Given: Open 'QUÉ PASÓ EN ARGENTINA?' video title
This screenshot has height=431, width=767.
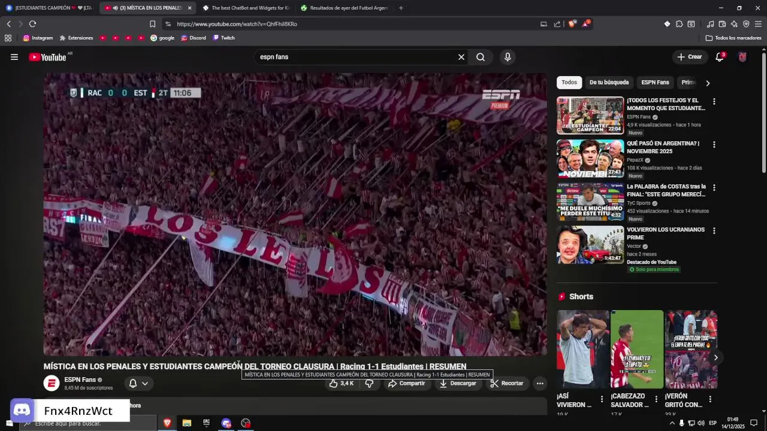Looking at the screenshot, I should (663, 147).
